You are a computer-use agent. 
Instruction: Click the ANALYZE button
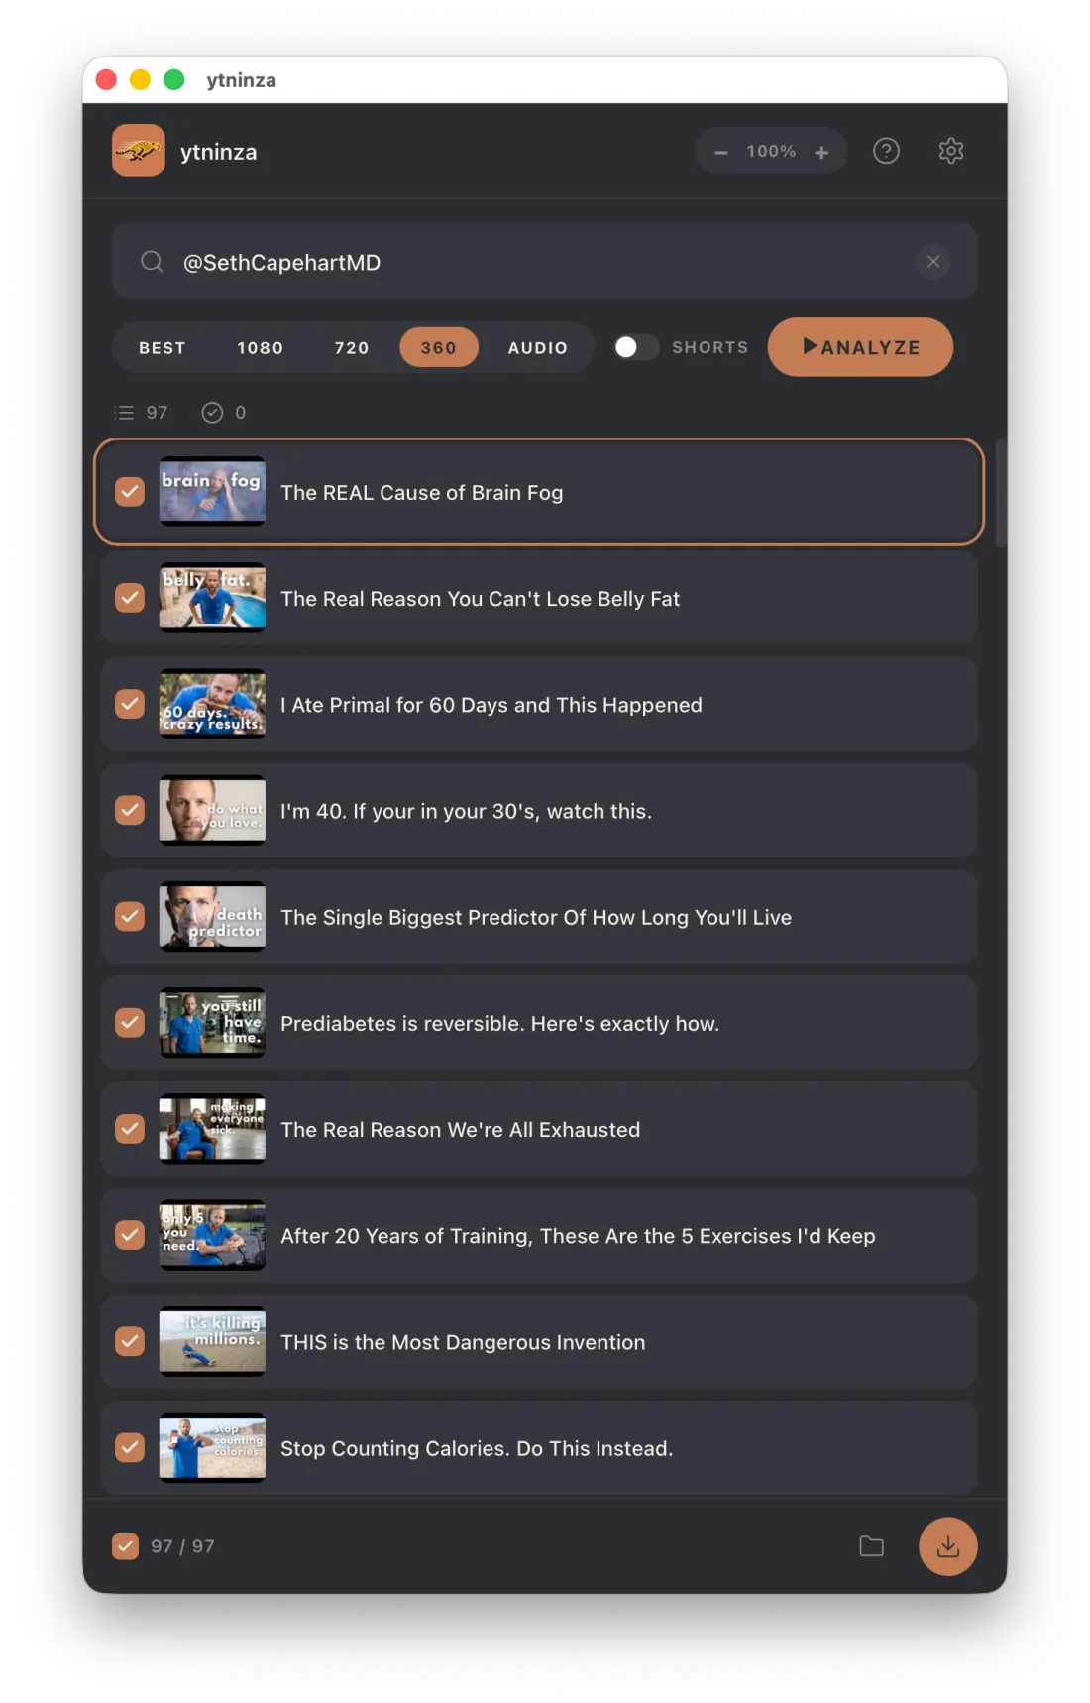click(860, 347)
